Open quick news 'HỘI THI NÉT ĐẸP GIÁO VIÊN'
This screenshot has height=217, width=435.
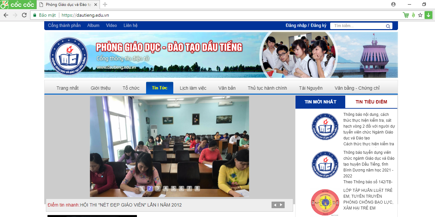point(131,205)
